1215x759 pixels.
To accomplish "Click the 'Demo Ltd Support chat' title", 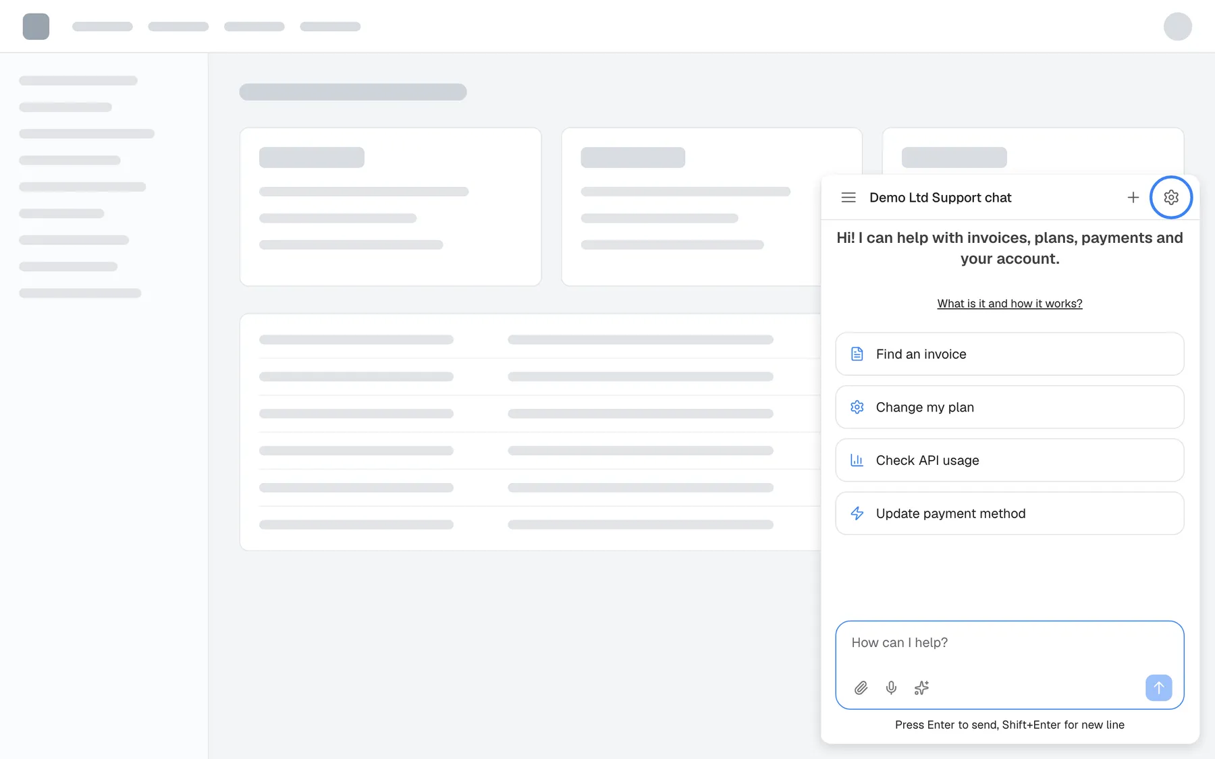I will click(x=940, y=198).
